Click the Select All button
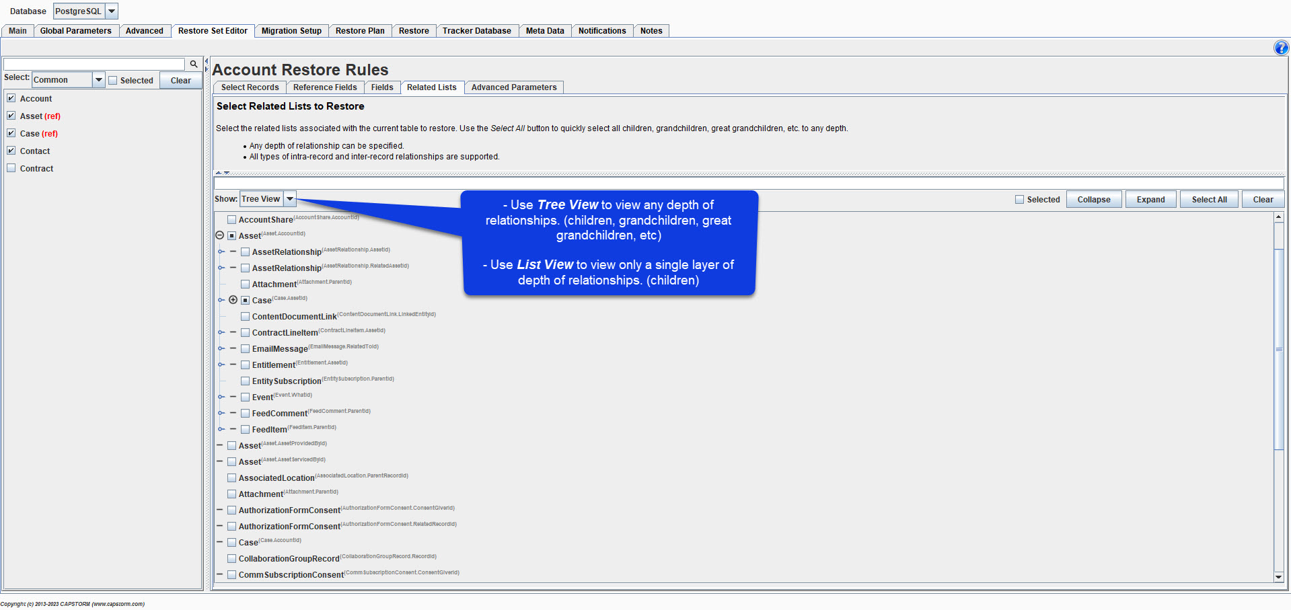Screen dimensions: 1291x610 coord(1210,200)
